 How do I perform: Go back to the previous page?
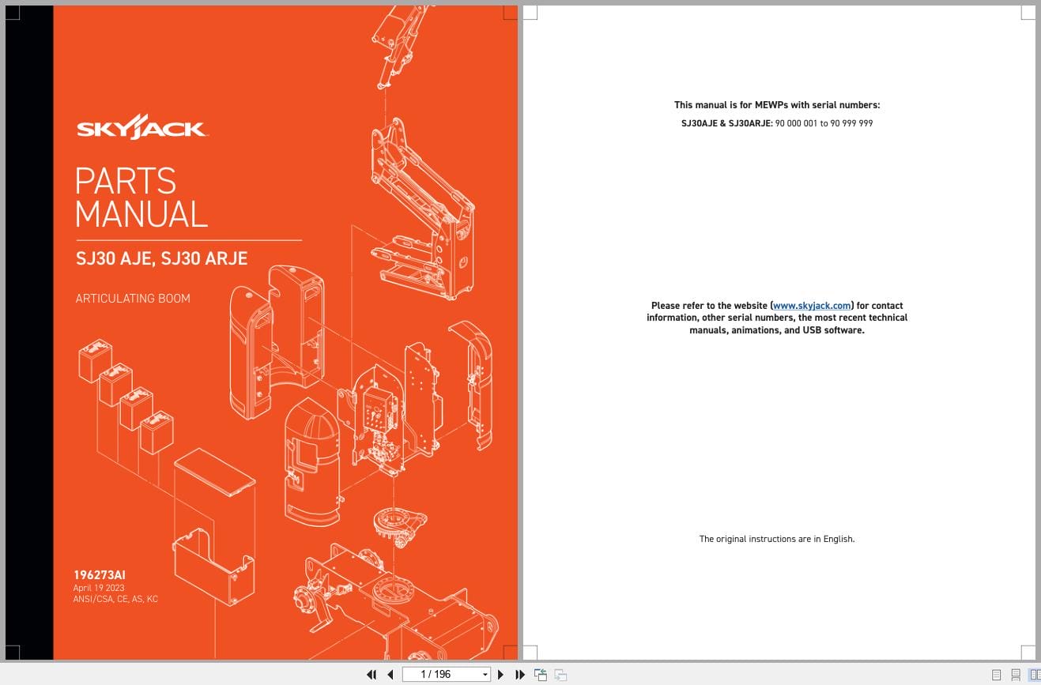click(390, 674)
